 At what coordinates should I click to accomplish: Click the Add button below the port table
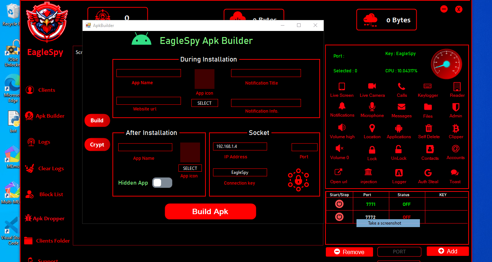coord(448,251)
